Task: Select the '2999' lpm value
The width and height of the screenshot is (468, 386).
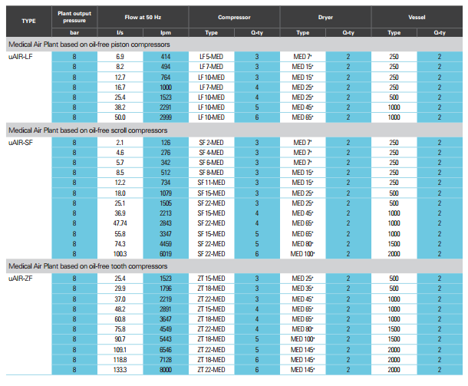Action: pyautogui.click(x=166, y=117)
